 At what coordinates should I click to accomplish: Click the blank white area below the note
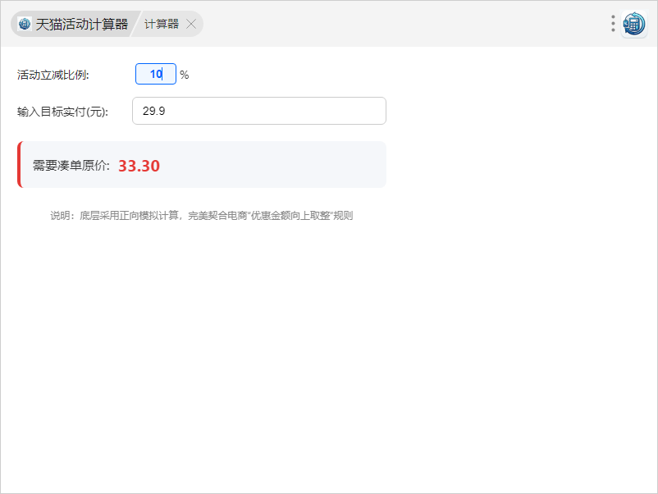pyautogui.click(x=328, y=353)
